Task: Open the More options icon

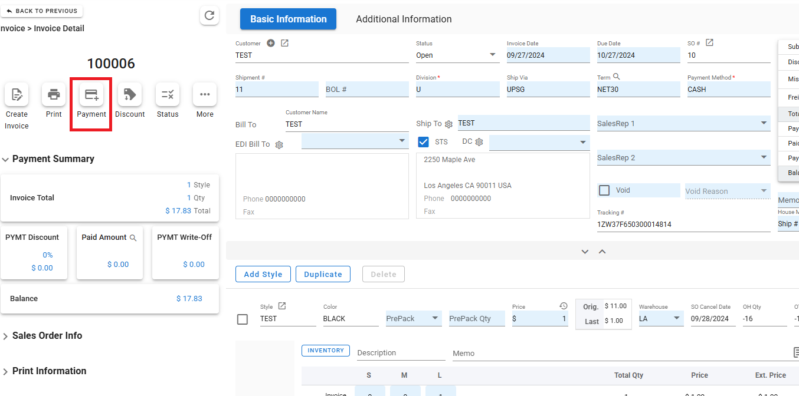Action: 205,94
